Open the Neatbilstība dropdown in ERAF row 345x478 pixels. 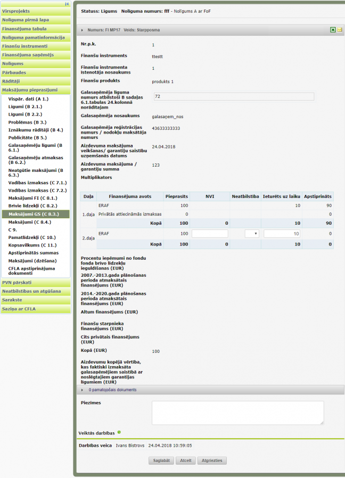point(251,234)
